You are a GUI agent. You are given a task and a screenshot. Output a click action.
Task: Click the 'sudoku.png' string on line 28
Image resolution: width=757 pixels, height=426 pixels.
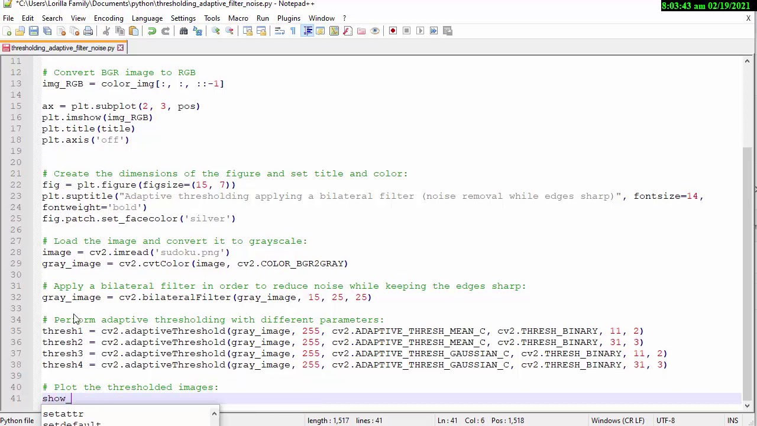click(x=190, y=252)
